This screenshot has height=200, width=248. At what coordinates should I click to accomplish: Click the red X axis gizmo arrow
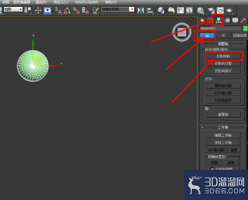tap(56, 66)
